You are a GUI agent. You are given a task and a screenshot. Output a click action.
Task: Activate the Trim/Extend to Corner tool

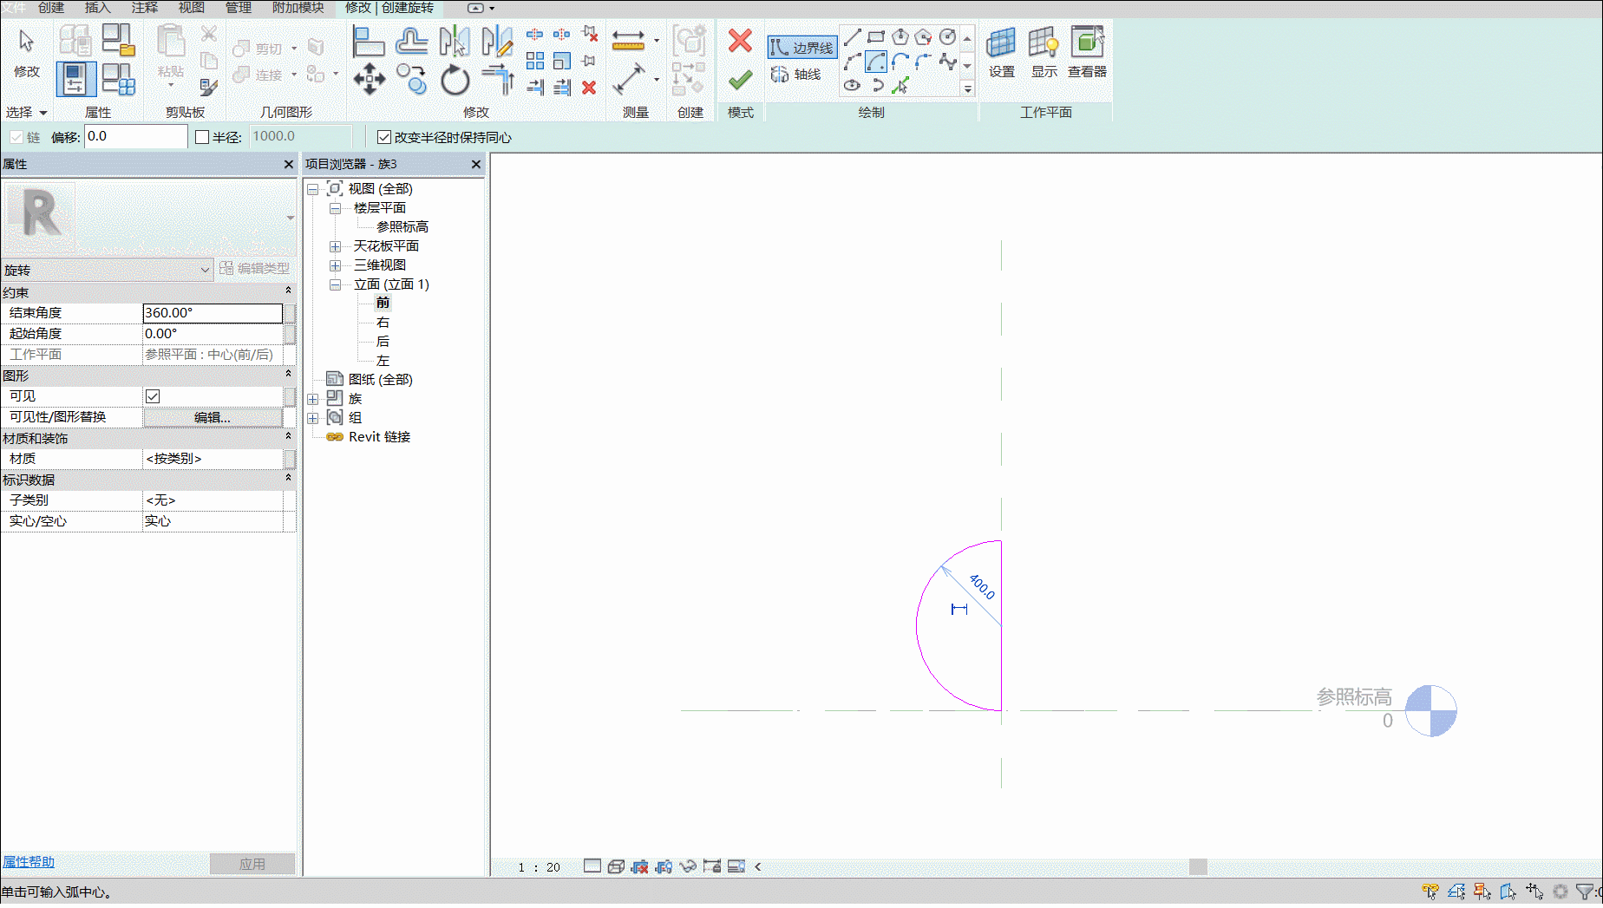coord(497,80)
